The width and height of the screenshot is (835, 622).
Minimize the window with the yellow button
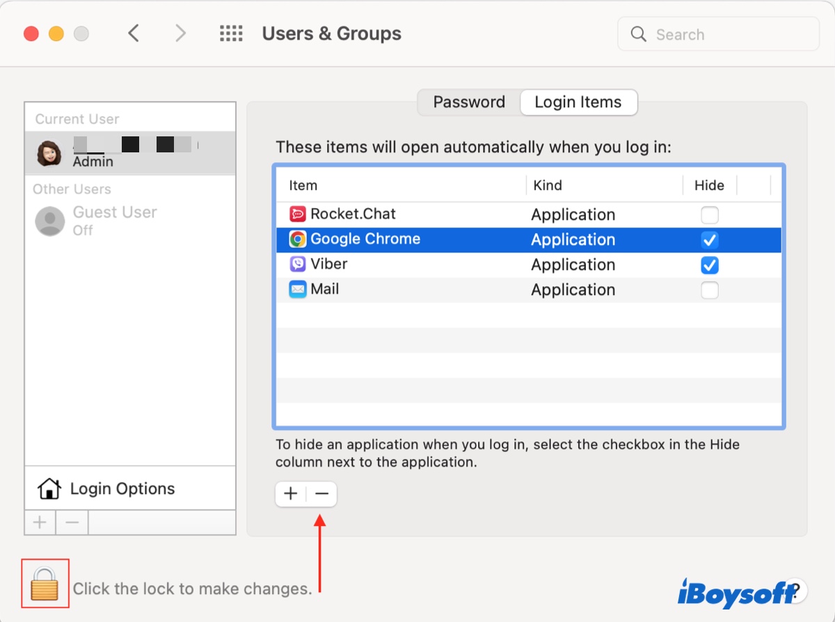(x=56, y=33)
